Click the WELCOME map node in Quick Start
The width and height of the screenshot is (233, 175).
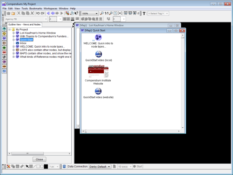click(98, 37)
